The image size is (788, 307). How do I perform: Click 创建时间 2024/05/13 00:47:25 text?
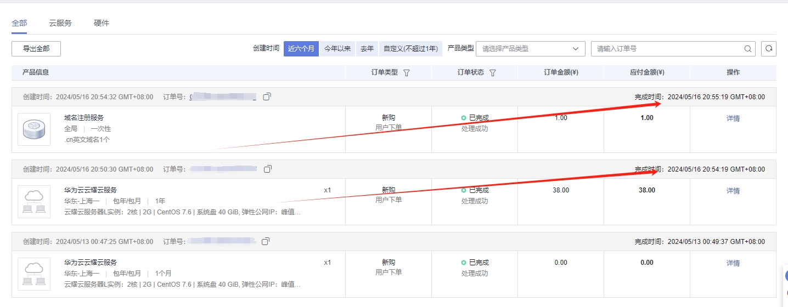point(88,242)
